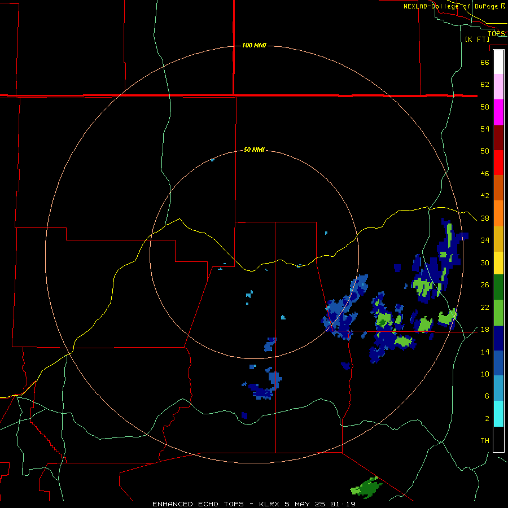
Task: Click the navy blue legend swatch
Action: [498, 338]
